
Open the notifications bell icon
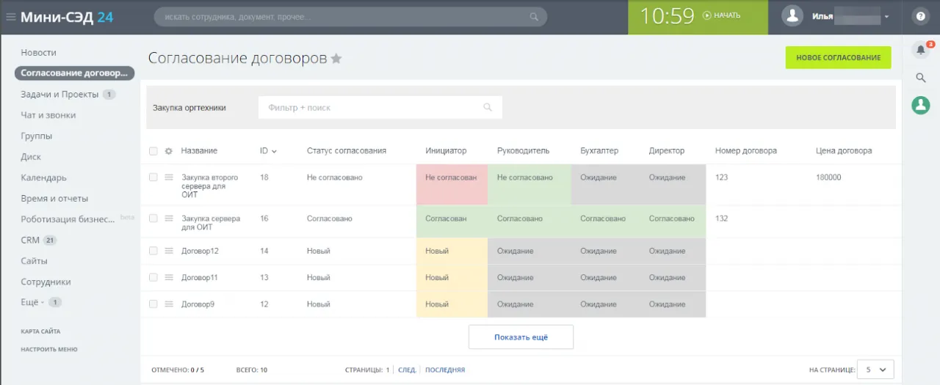coord(920,50)
